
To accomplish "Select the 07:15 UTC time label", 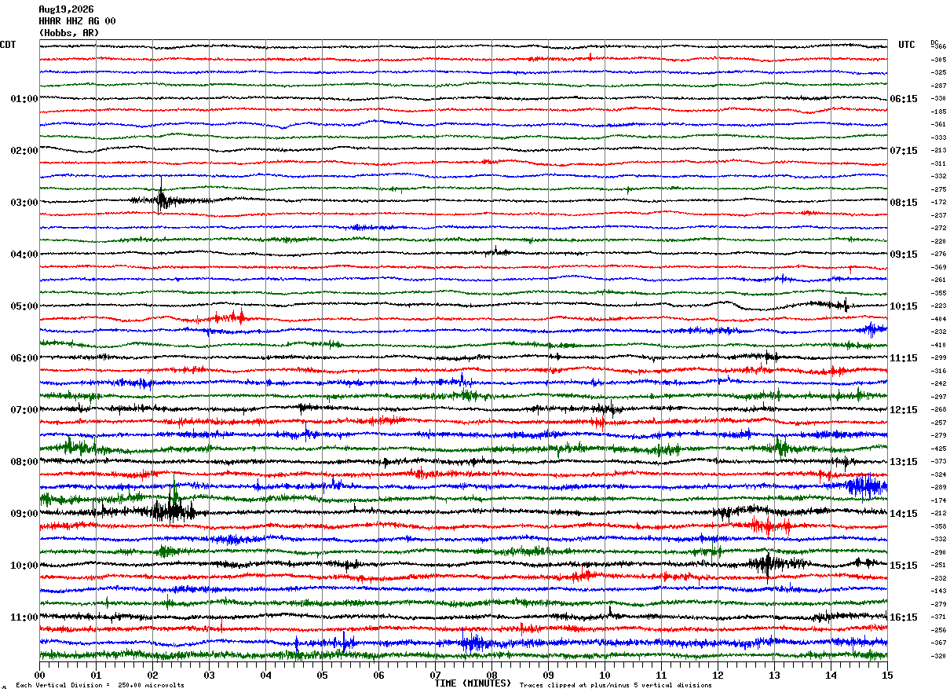I will click(904, 151).
